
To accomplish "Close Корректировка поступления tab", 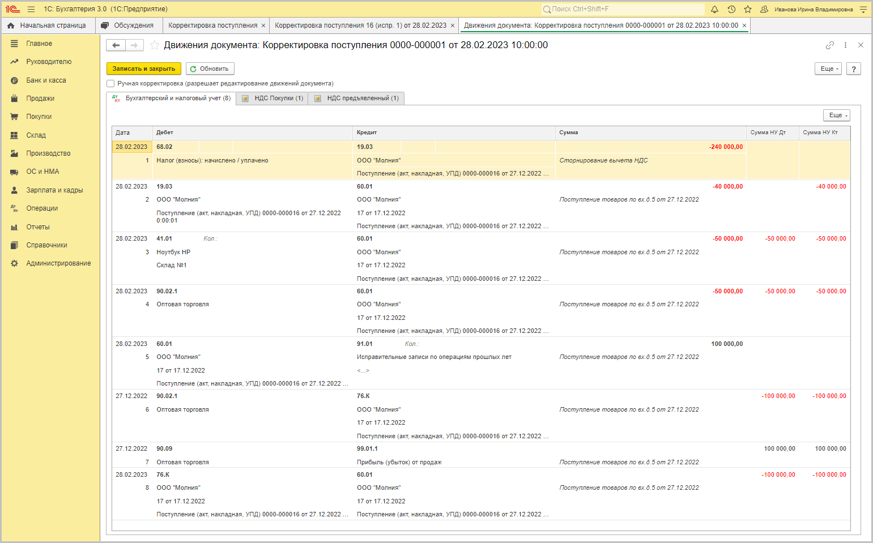I will coord(263,25).
